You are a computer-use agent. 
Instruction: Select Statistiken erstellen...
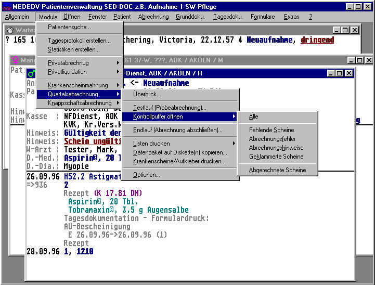click(x=80, y=49)
